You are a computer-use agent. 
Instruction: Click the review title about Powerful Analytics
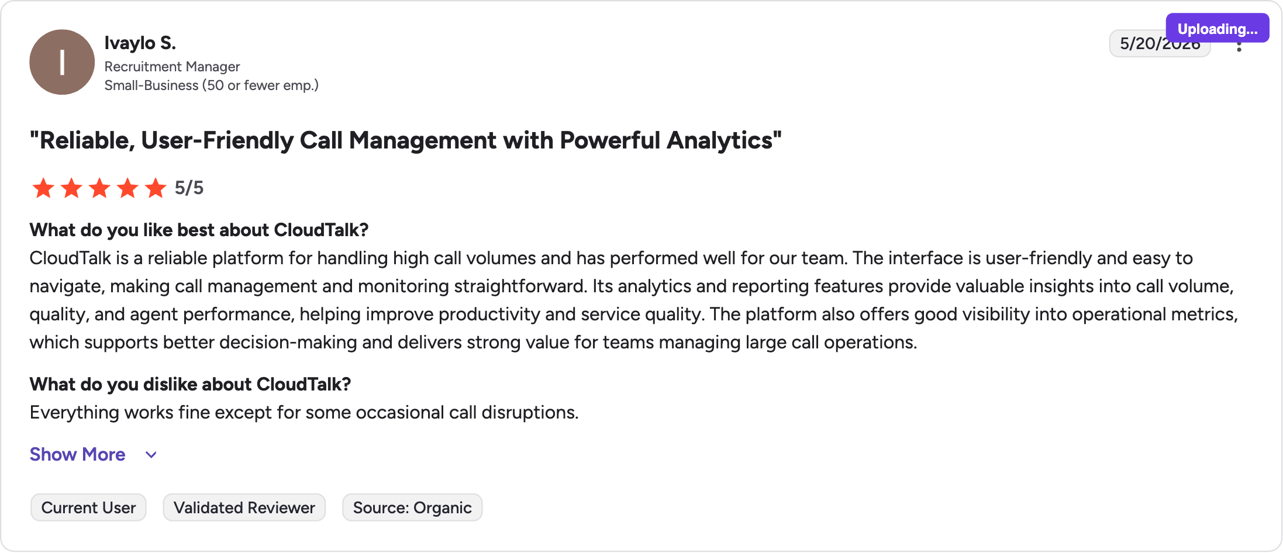(406, 140)
